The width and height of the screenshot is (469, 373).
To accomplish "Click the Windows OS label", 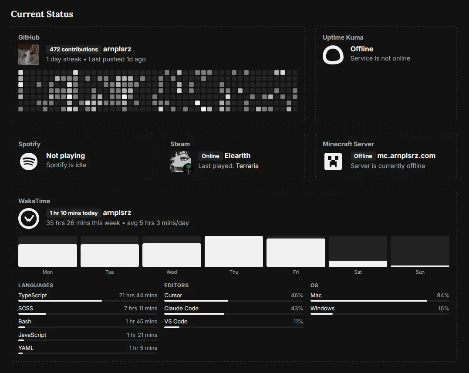I will (322, 309).
